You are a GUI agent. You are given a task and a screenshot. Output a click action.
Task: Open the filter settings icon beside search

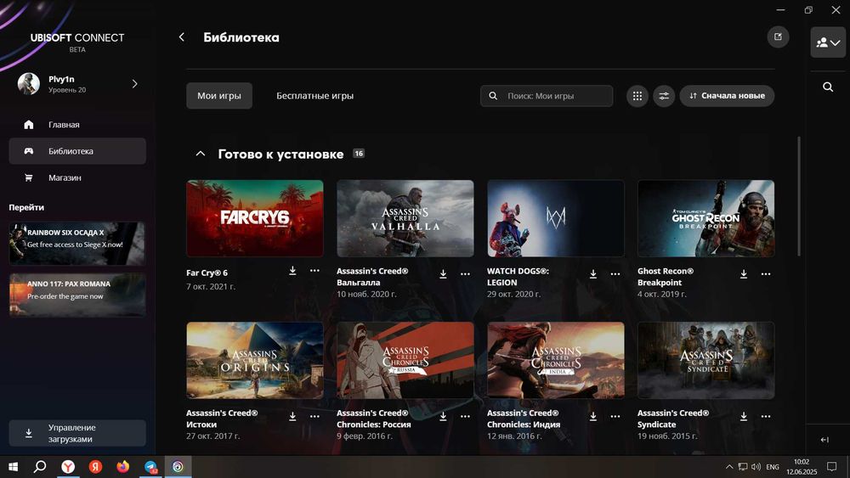click(x=664, y=96)
